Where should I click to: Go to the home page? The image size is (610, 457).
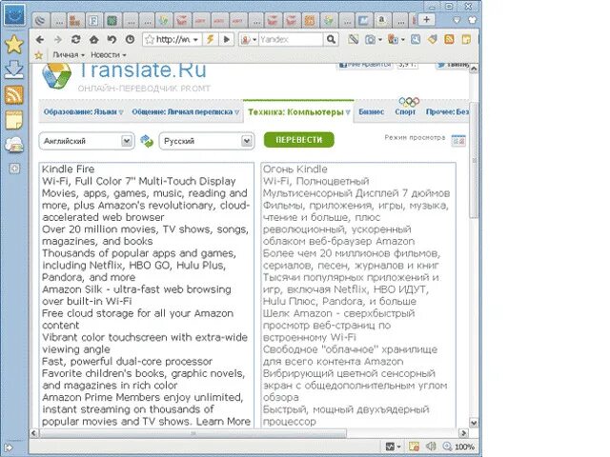(93, 40)
